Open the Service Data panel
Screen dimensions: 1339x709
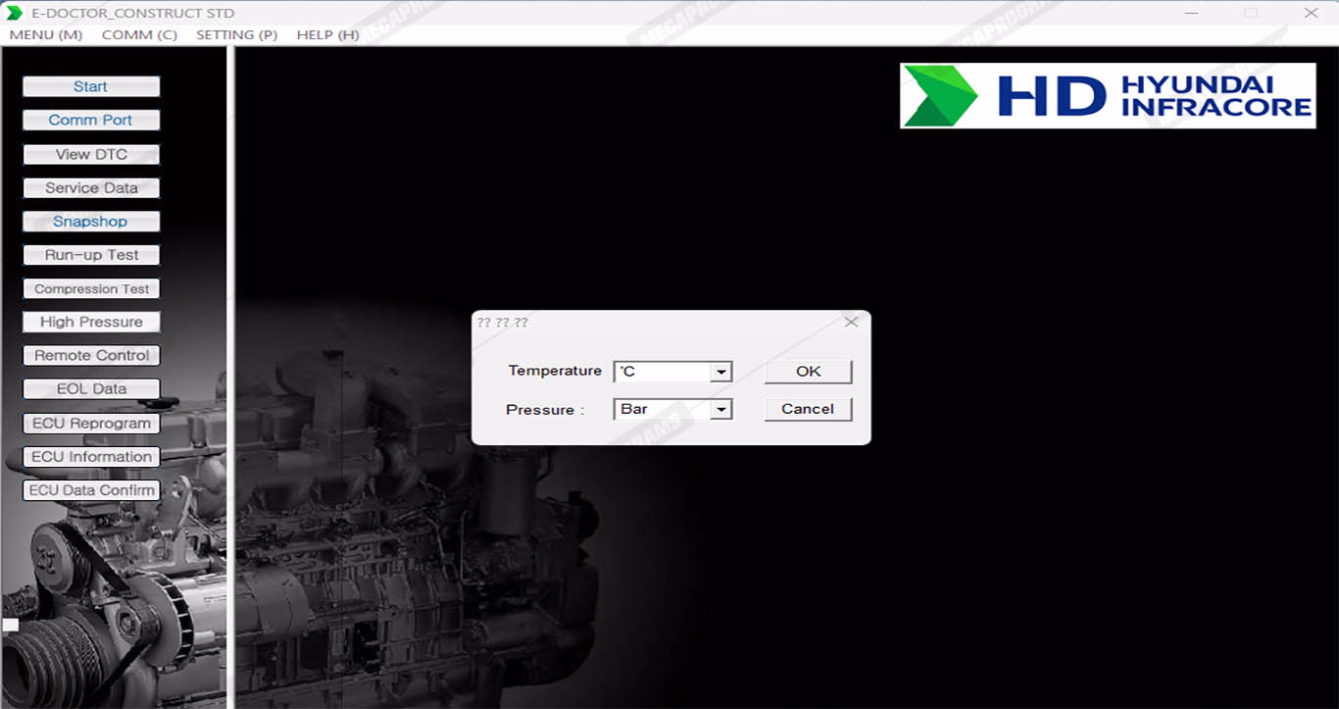tap(90, 188)
